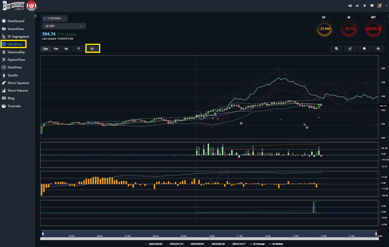Click the 11/07/2024 date picker field

point(55,18)
